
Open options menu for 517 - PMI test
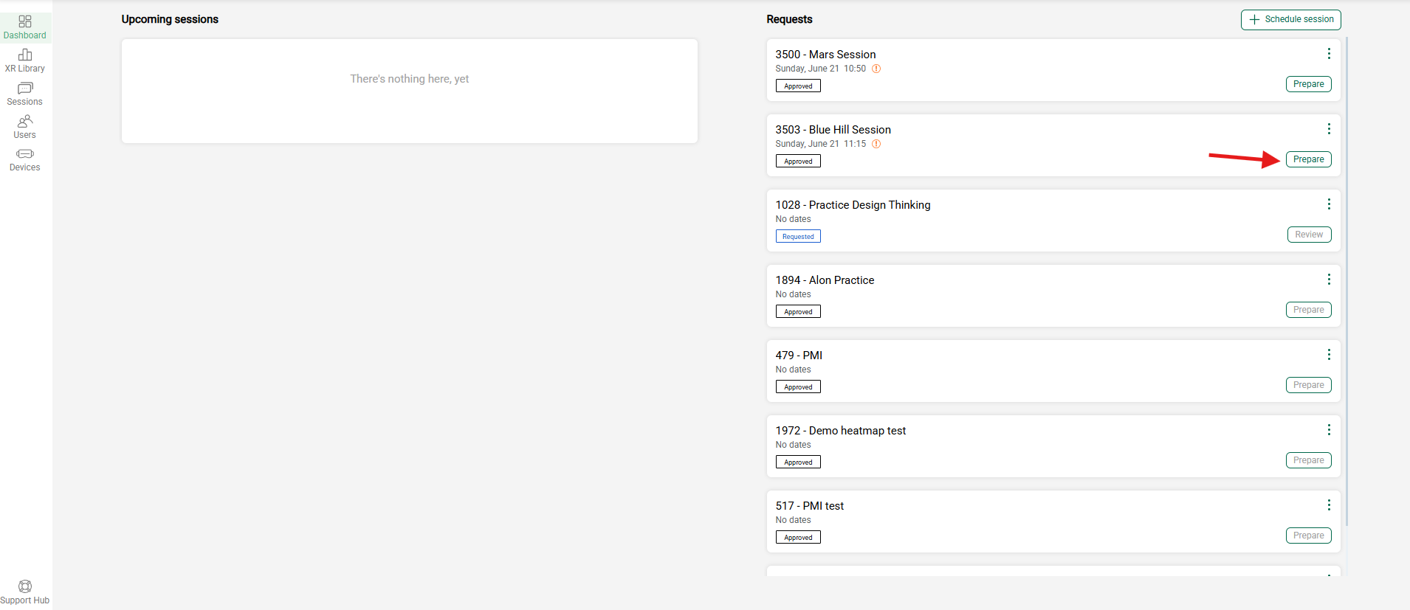[x=1329, y=505]
